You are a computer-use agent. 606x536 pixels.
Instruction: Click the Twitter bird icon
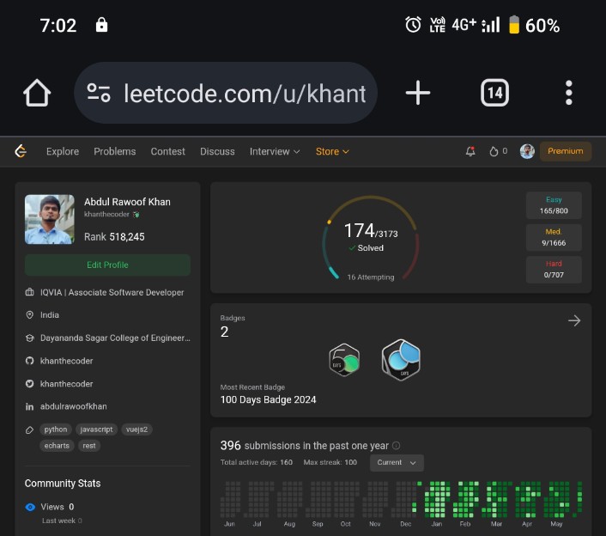coord(29,384)
